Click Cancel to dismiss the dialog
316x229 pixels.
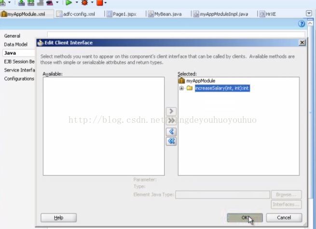284,217
